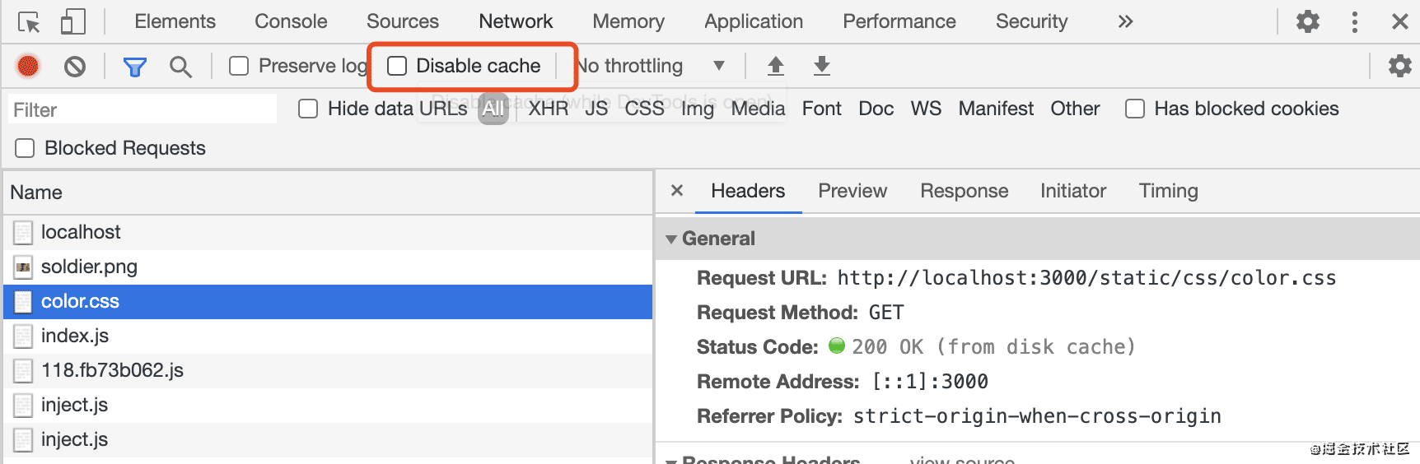Filter requests by Manifest
The width and height of the screenshot is (1420, 464).
996,109
